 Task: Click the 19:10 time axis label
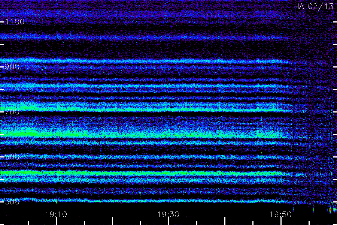(56, 214)
